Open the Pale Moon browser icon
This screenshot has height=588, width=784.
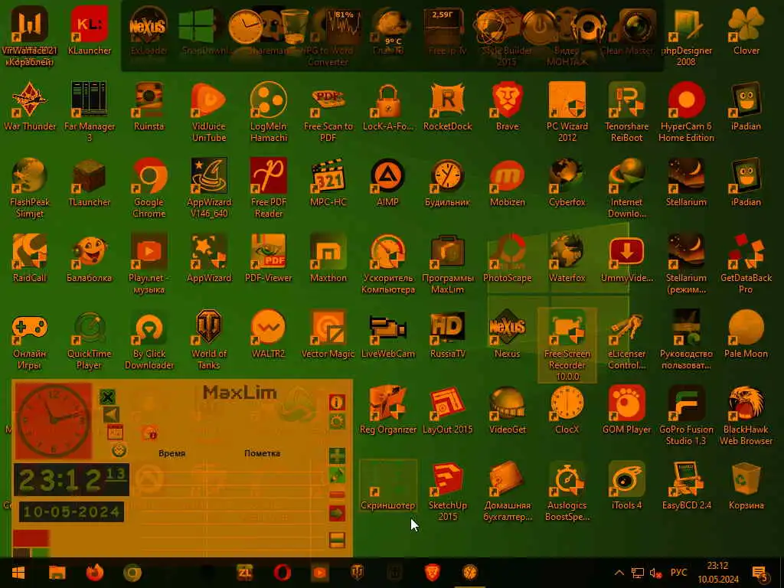[x=746, y=334]
